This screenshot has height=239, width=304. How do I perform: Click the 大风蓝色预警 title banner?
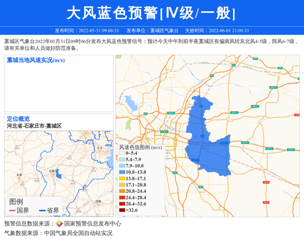[151, 13]
